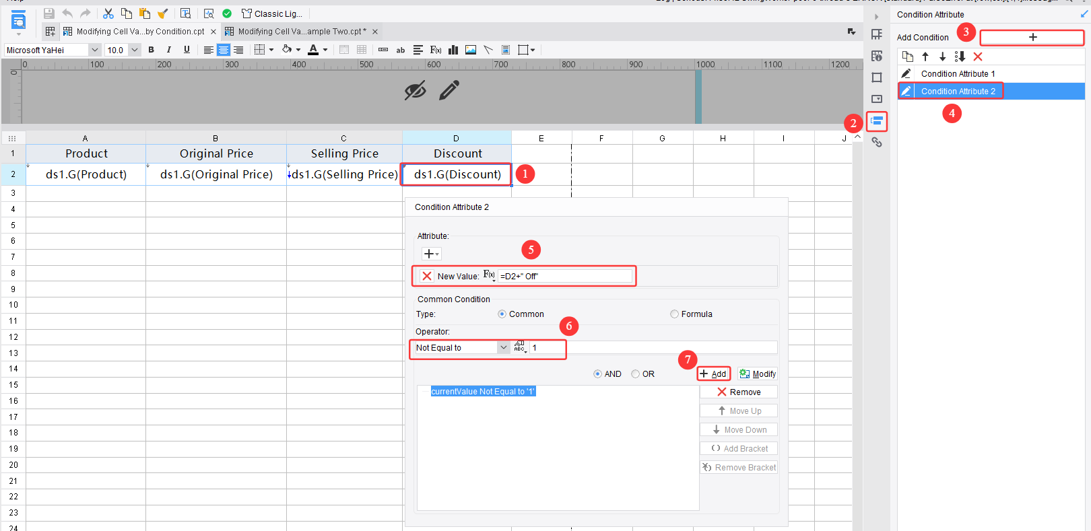Click the Format Painter brush icon
This screenshot has width=1091, height=531.
pos(162,13)
